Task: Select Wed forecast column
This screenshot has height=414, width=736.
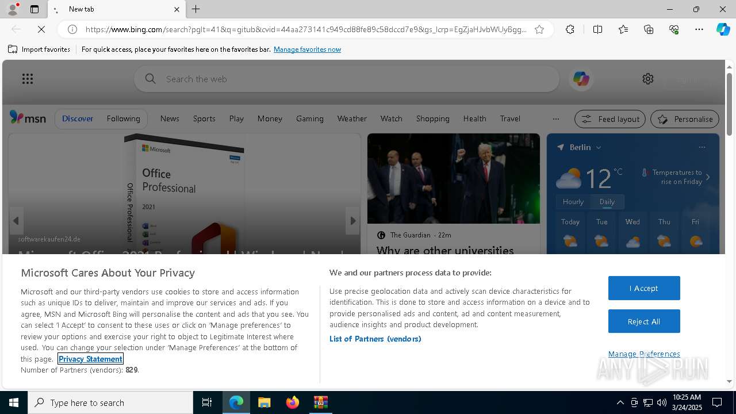Action: [x=632, y=234]
